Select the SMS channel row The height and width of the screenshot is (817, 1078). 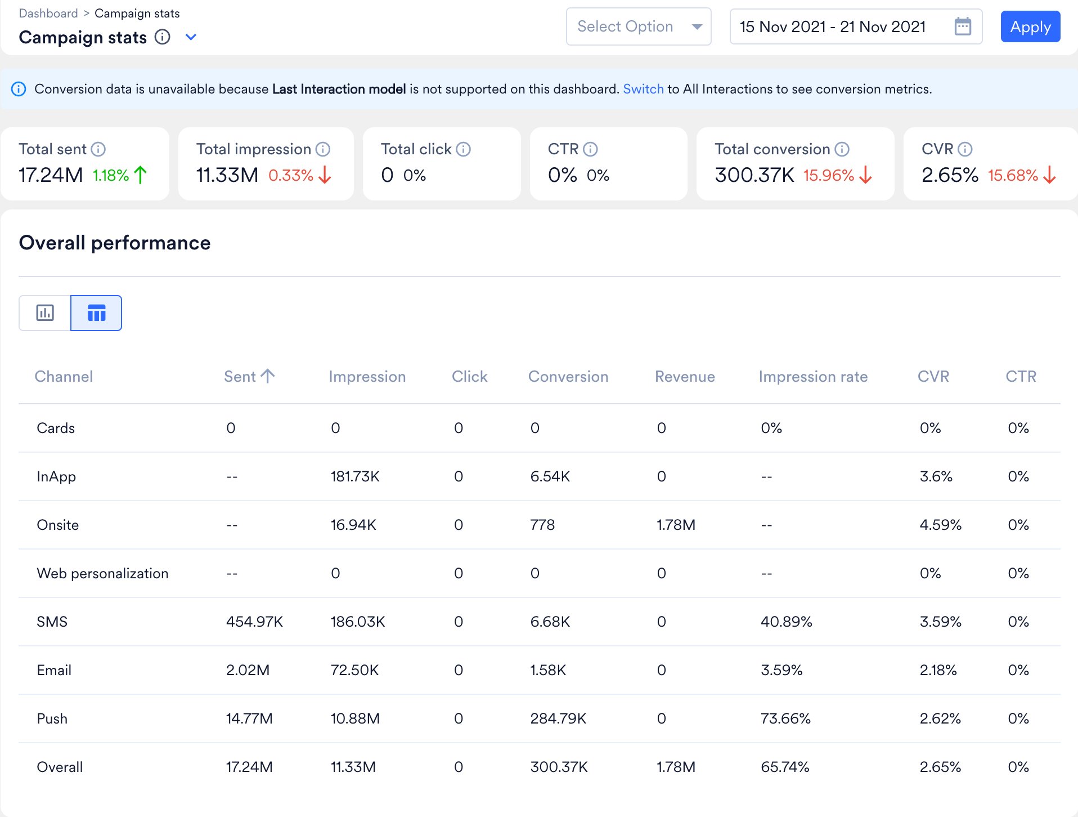(540, 622)
